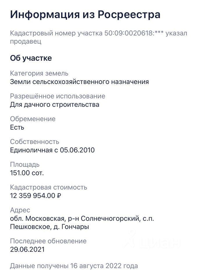Click the Разрешённое использование label
The width and height of the screenshot is (205, 279).
(58, 96)
